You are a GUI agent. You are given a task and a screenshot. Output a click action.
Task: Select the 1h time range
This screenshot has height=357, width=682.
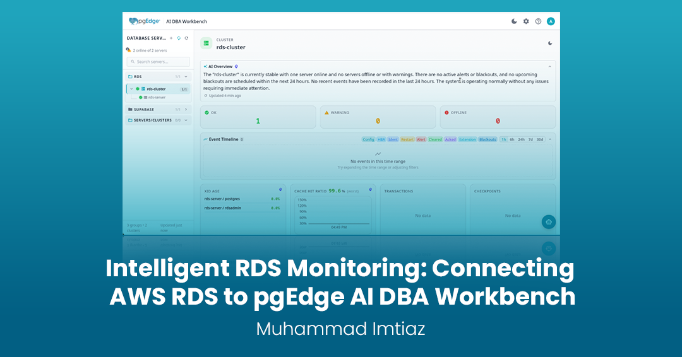pos(503,139)
